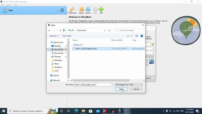The height and width of the screenshot is (114, 202).
Task: Click the volume tray icon
Action: [177, 111]
